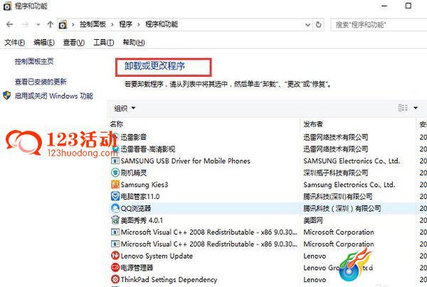Click the 电脑管家11.0 shield icon

click(115, 196)
